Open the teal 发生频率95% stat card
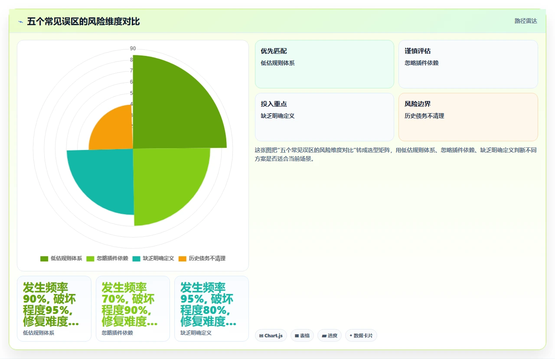Image resolution: width=555 pixels, height=359 pixels. coord(212,309)
